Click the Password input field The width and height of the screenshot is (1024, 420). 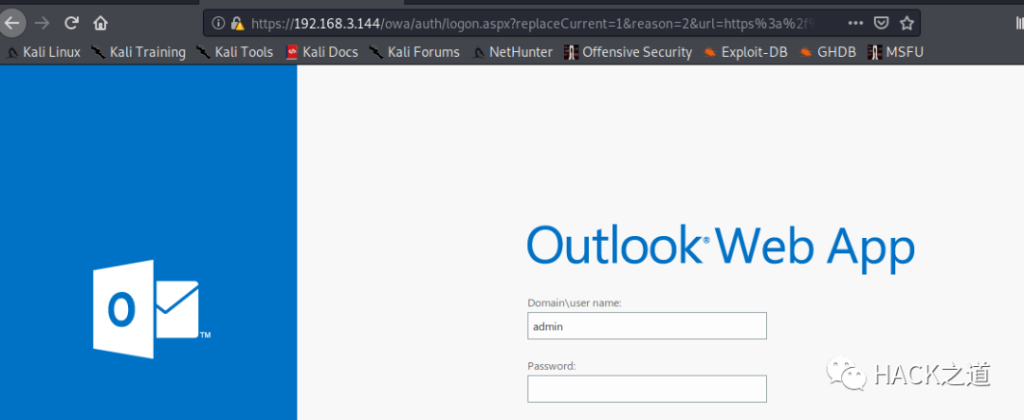tap(647, 389)
